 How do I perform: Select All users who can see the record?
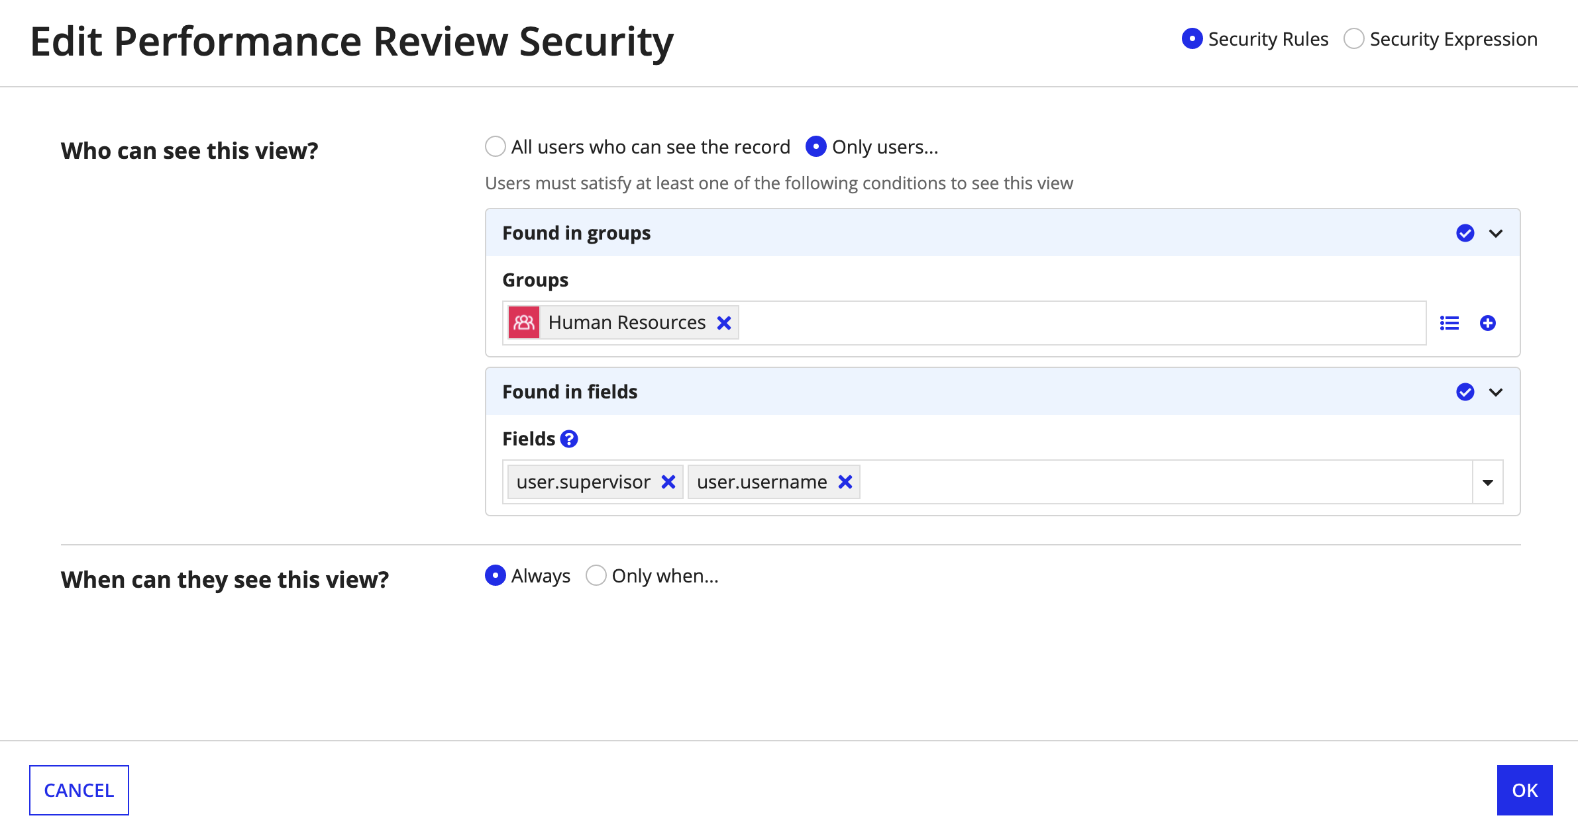[x=495, y=146]
